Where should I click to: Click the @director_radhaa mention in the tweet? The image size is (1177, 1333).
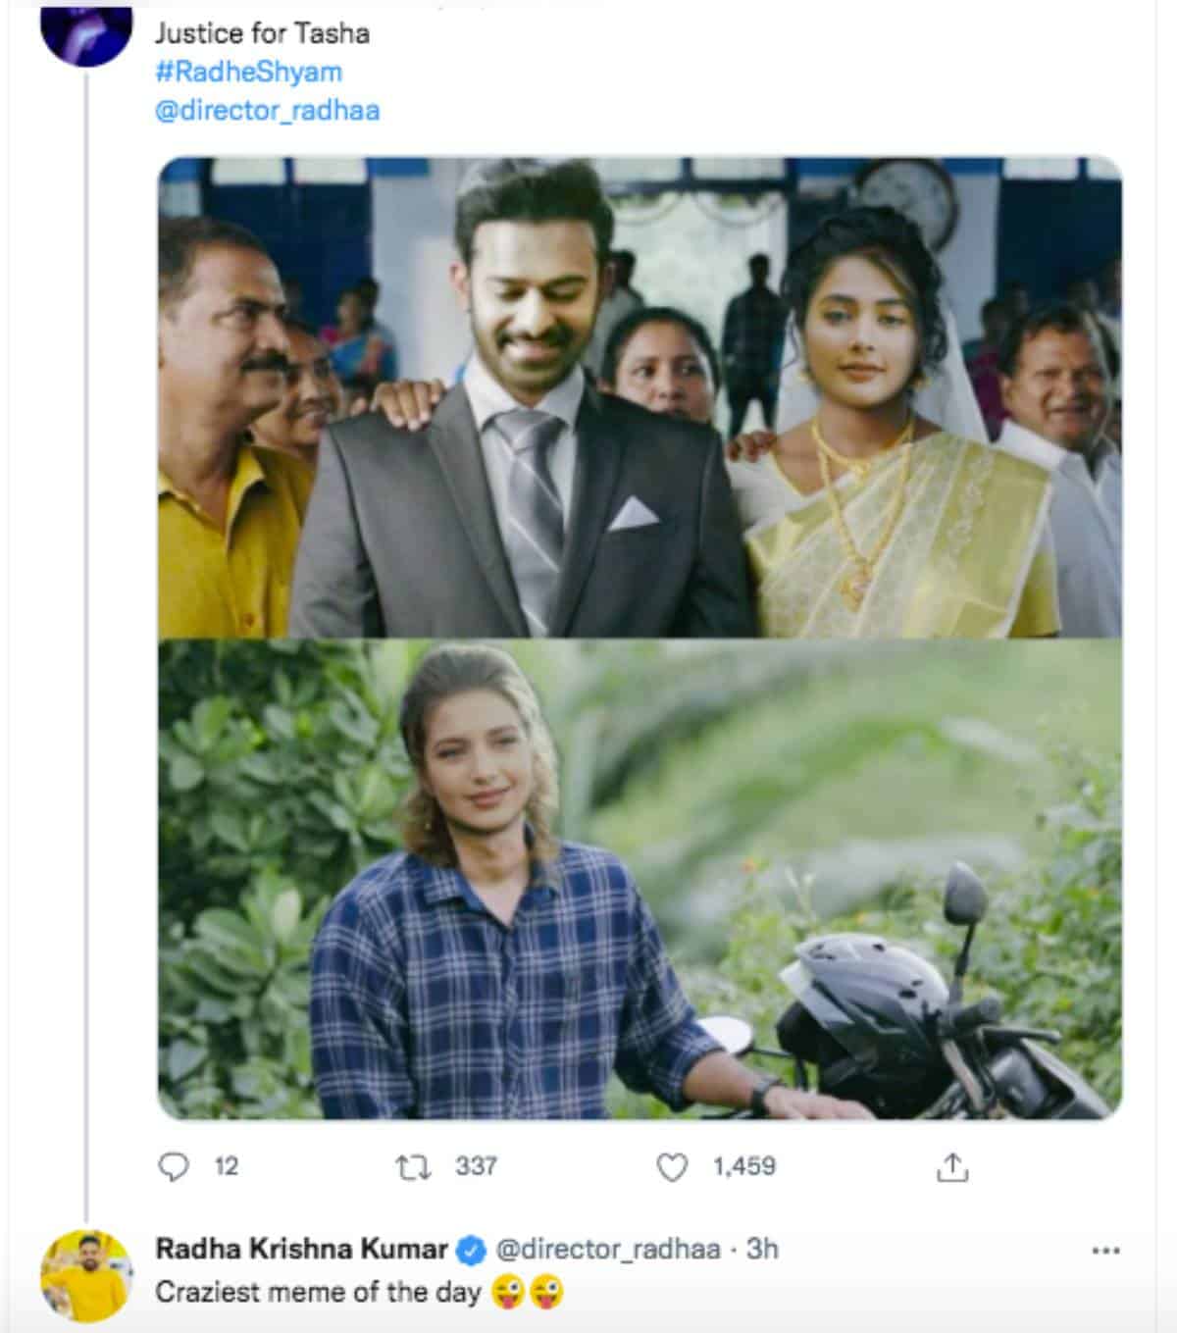click(267, 110)
